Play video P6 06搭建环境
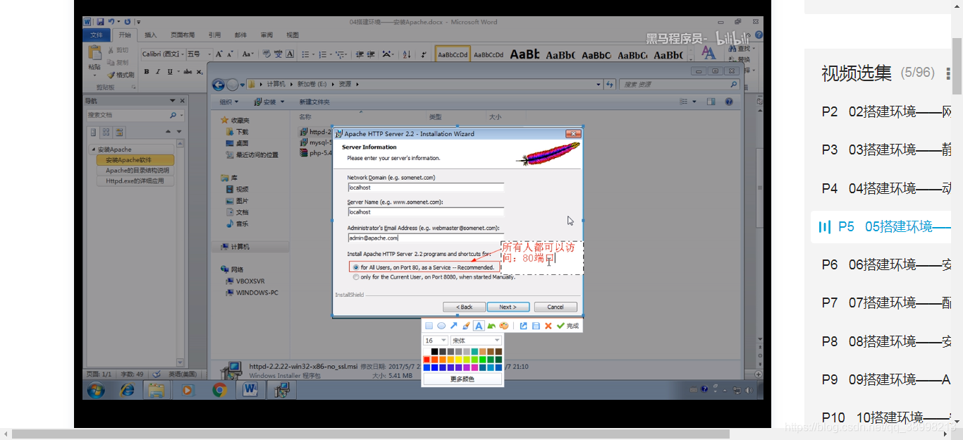This screenshot has height=440, width=963. coord(887,264)
